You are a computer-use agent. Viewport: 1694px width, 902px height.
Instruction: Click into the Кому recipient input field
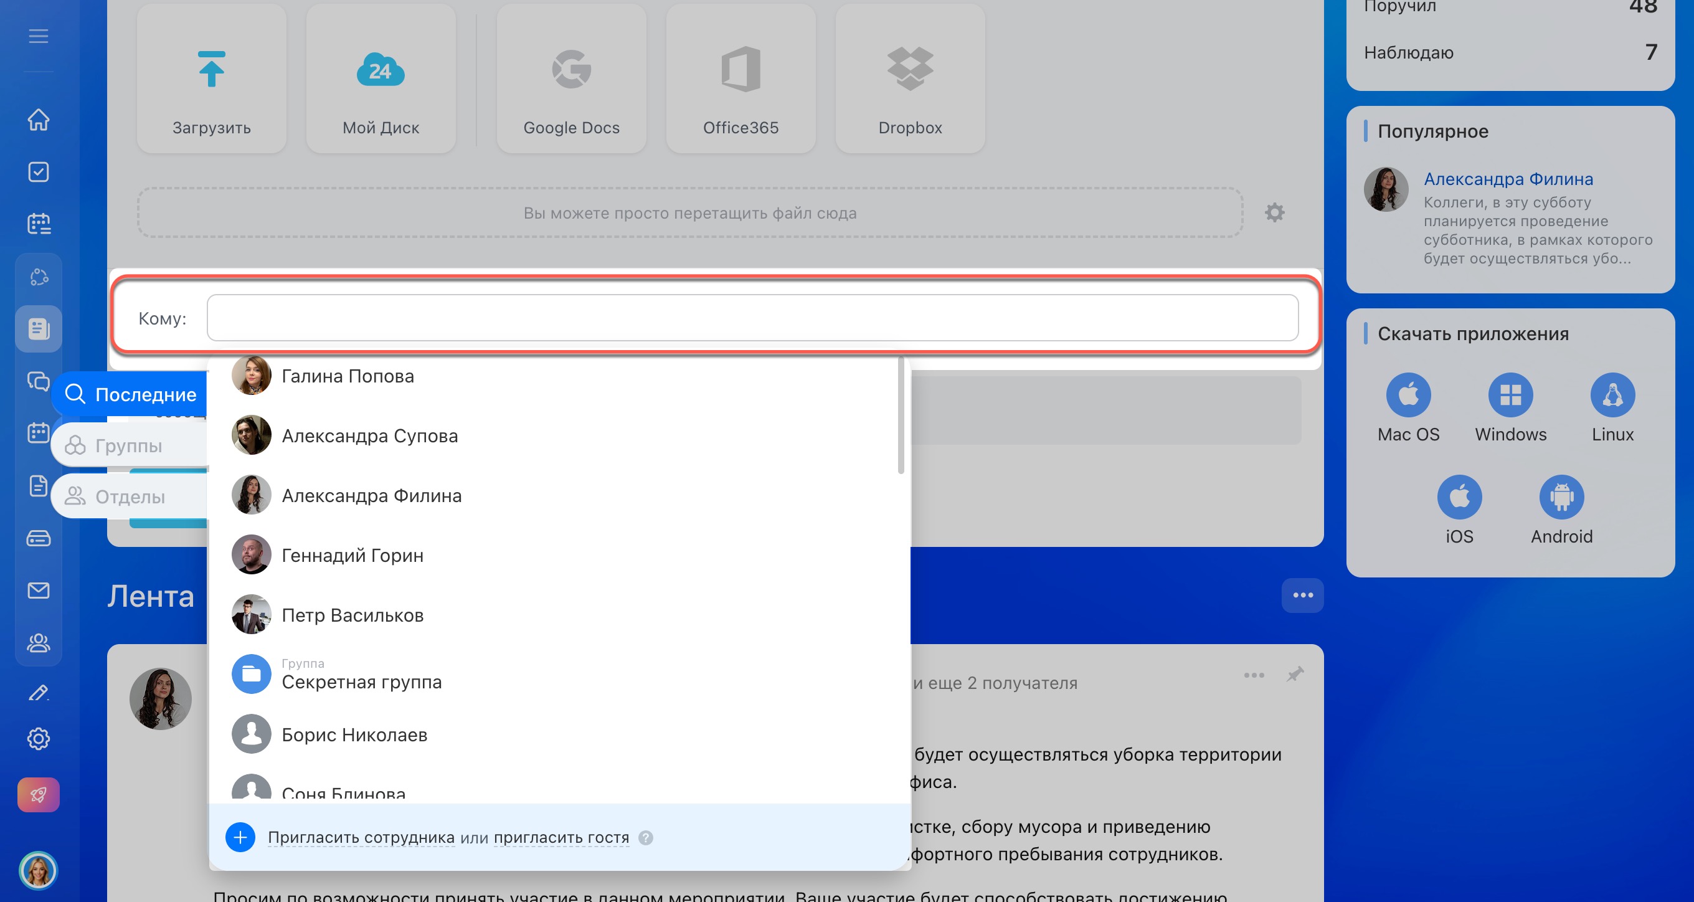[x=752, y=318]
